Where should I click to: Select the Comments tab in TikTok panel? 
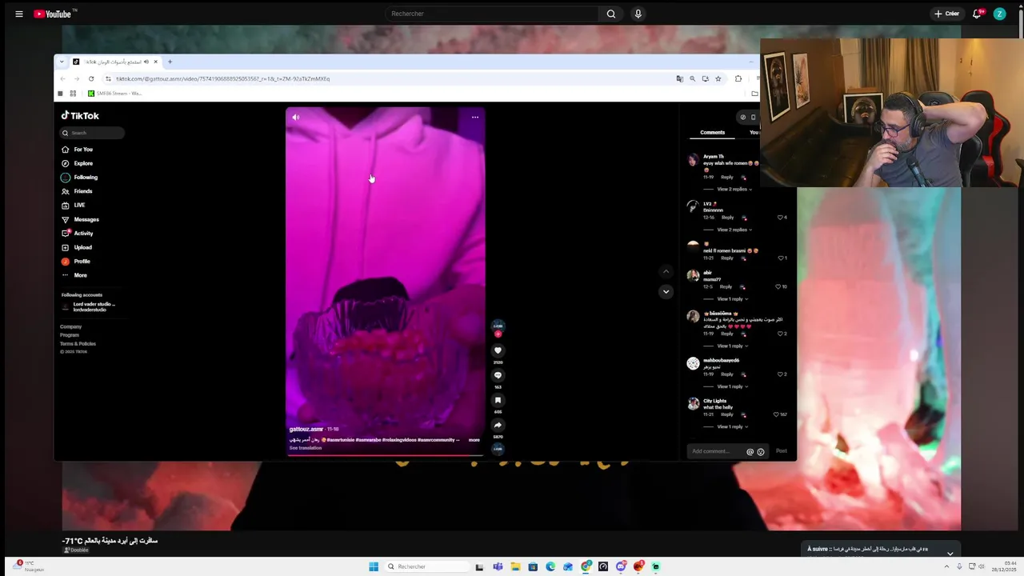712,132
